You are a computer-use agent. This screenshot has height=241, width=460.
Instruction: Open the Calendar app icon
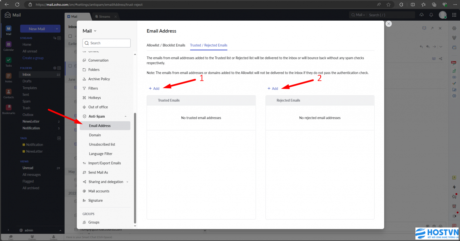click(9, 44)
